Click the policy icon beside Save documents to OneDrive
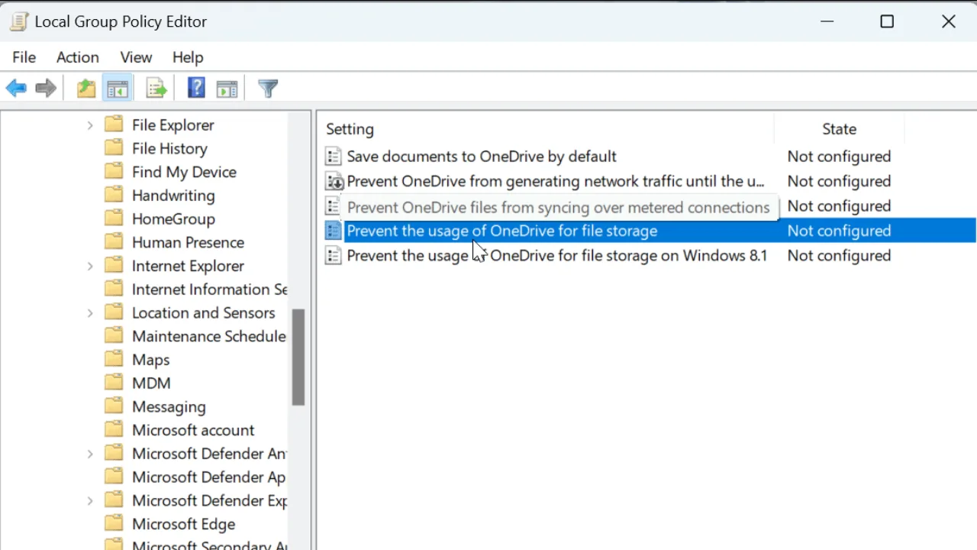The width and height of the screenshot is (977, 550). (x=333, y=156)
